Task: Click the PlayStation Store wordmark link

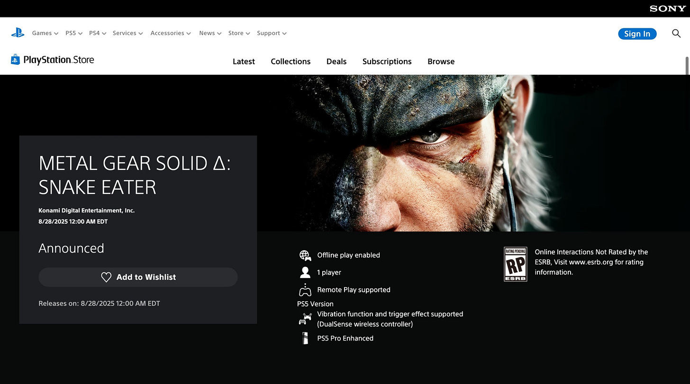Action: [x=59, y=60]
